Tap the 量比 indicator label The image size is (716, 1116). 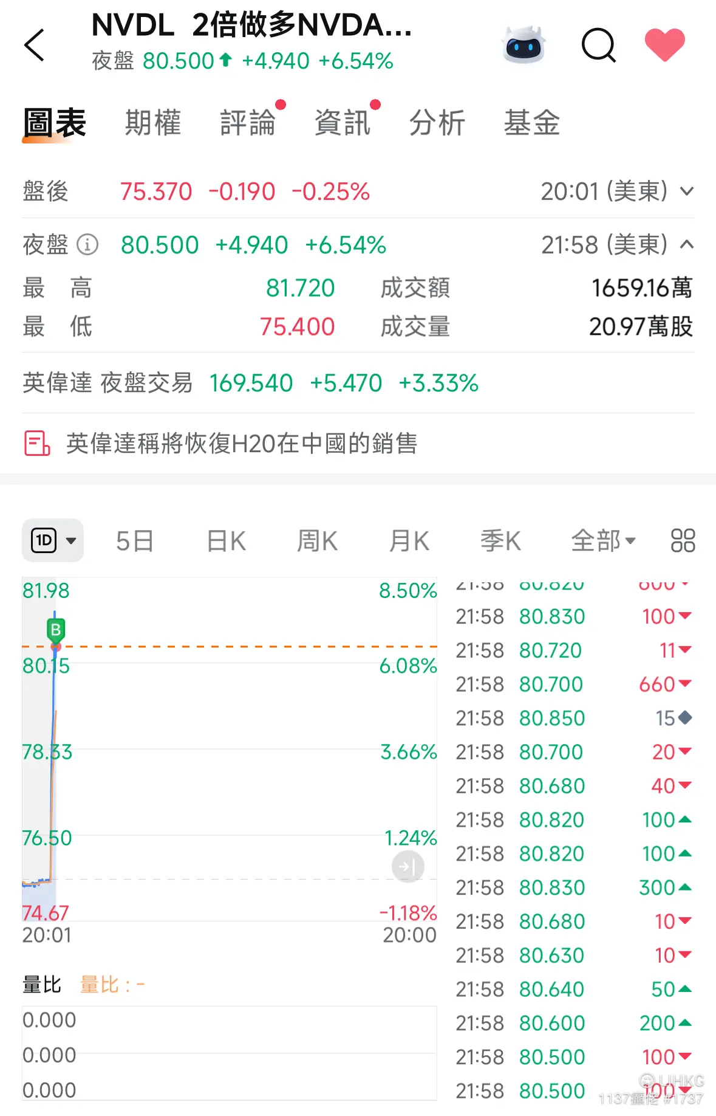pos(42,984)
